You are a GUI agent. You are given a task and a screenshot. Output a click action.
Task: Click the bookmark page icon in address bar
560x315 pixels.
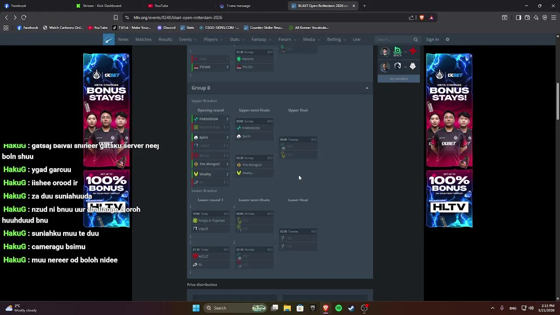(115, 17)
